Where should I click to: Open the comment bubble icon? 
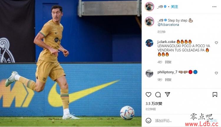(158, 95)
